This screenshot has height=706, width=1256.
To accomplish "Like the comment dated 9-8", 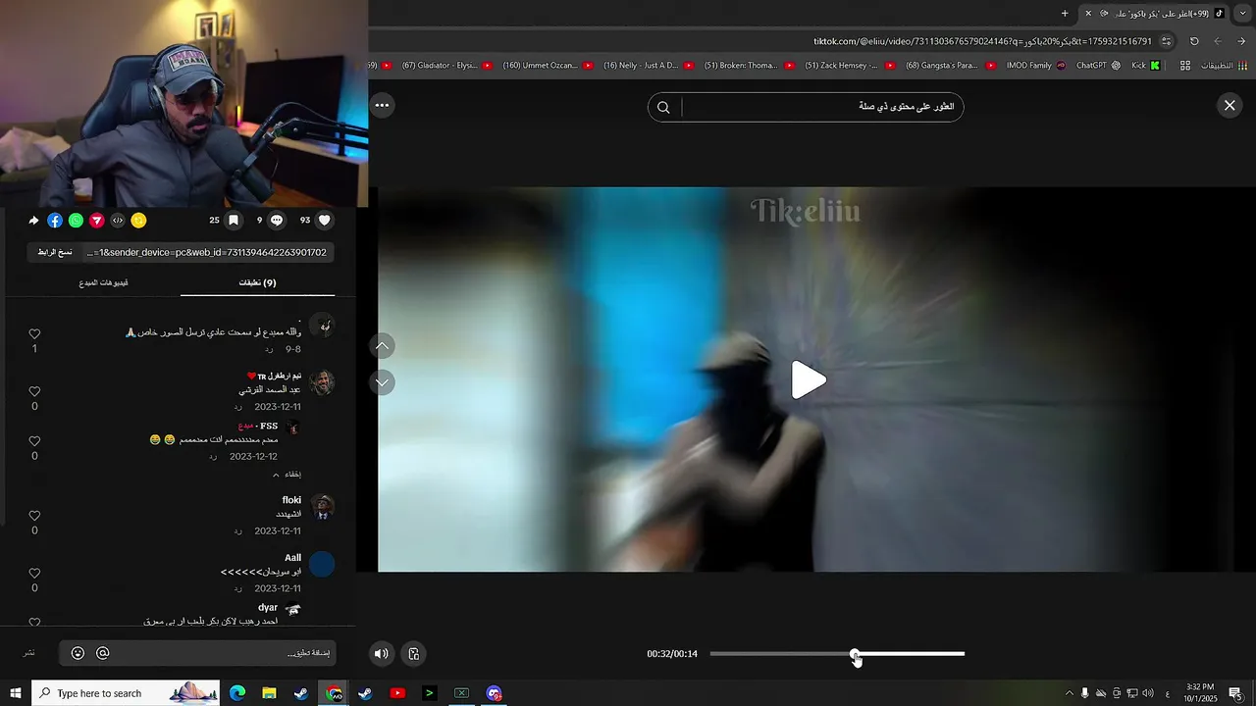I will [34, 334].
